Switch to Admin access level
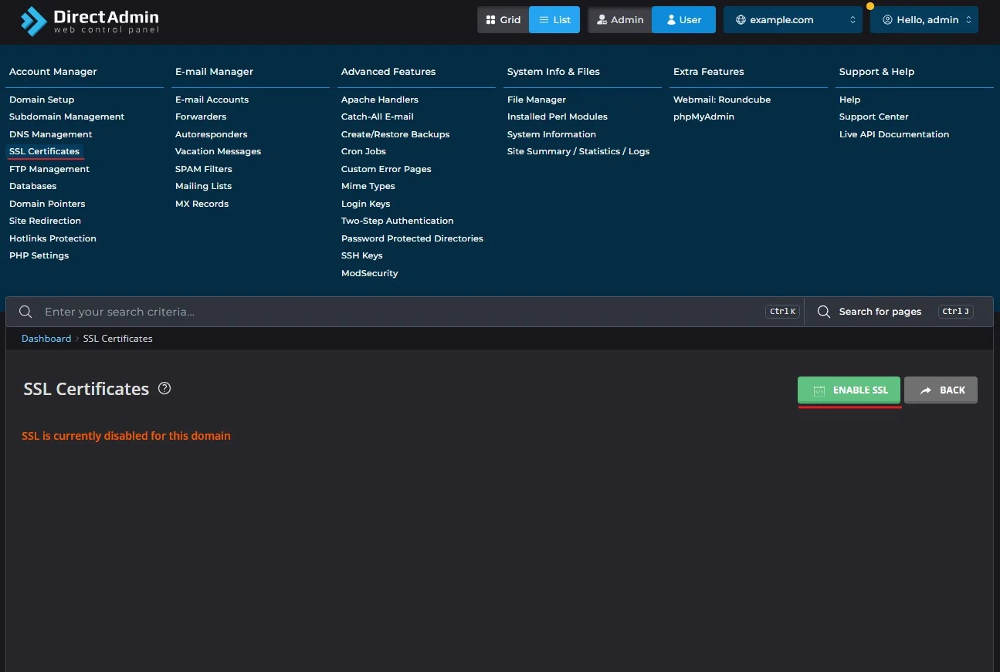This screenshot has width=1000, height=672. pos(620,20)
